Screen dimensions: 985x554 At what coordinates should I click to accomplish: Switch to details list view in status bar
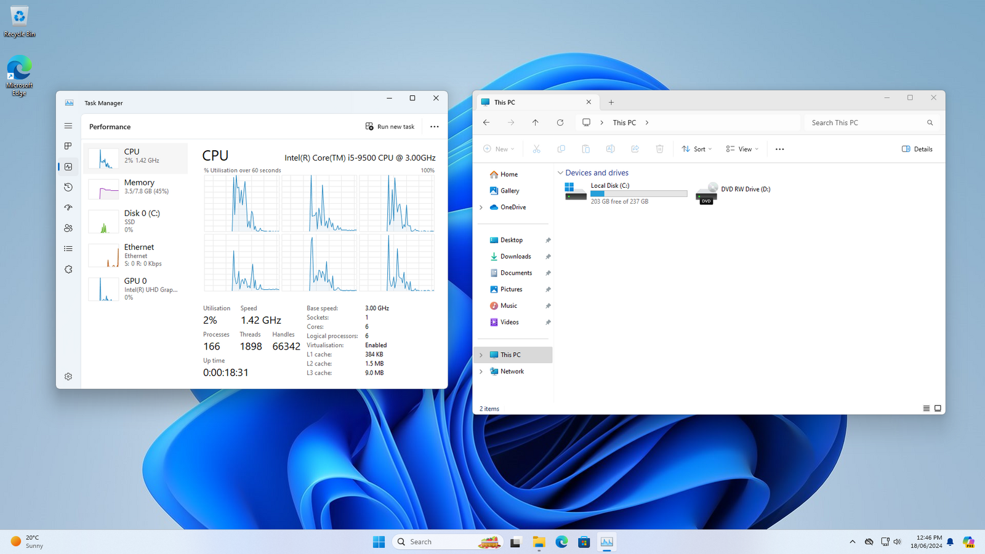tap(927, 408)
